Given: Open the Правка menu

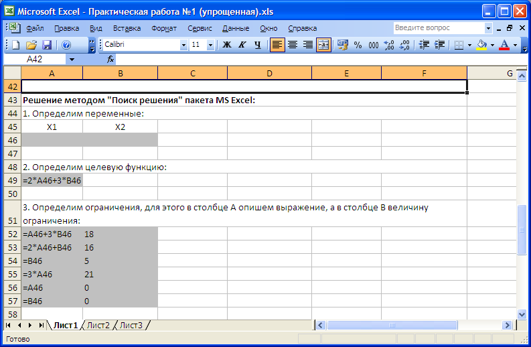Looking at the screenshot, I should 67,28.
